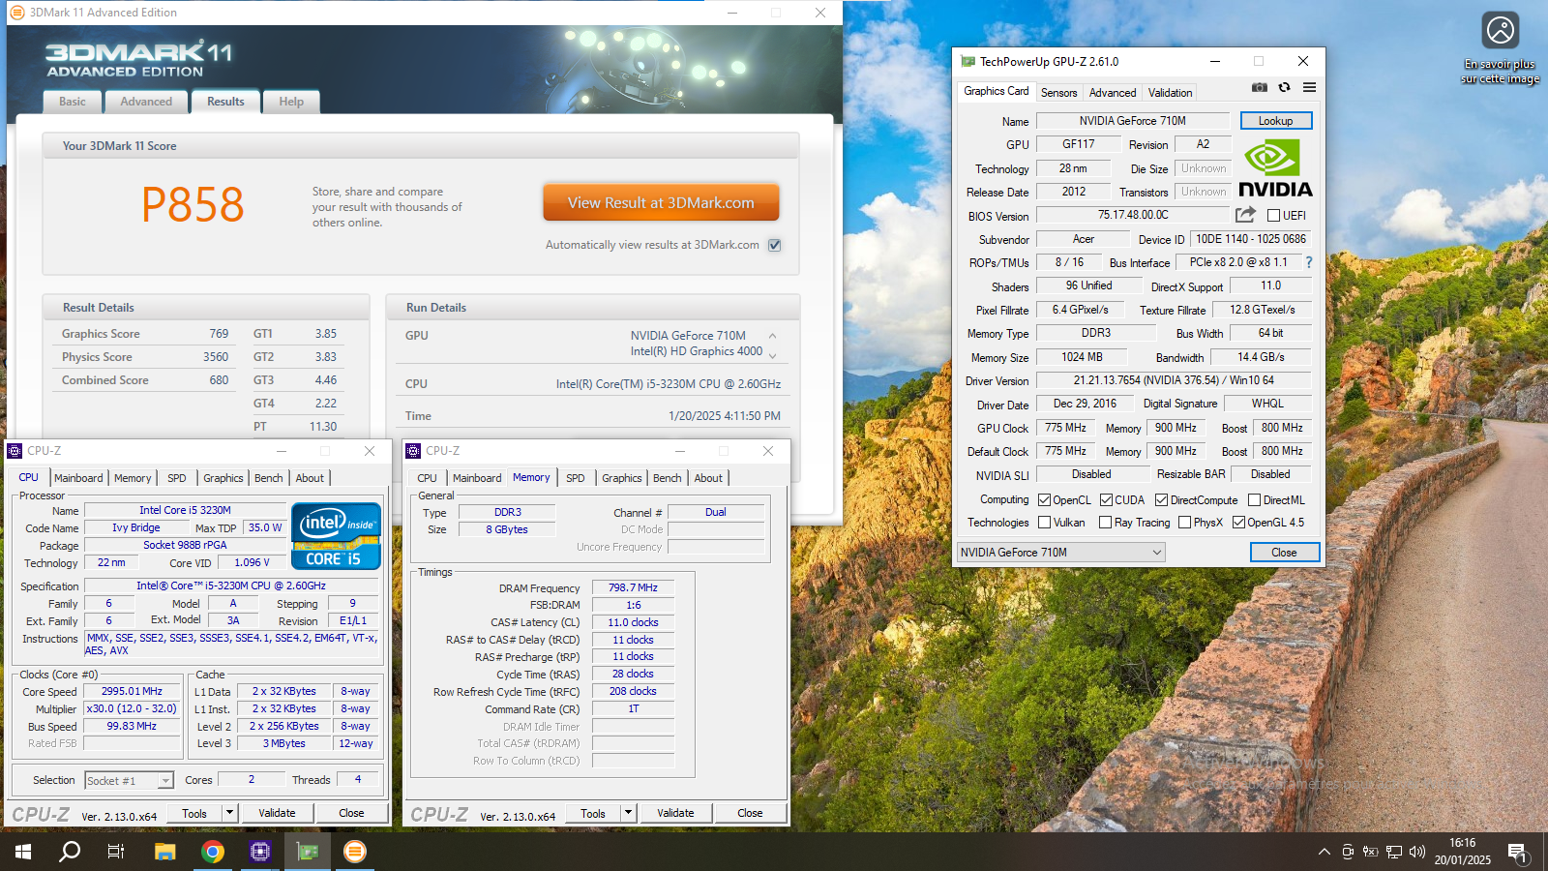
Task: Click the volume tray icon
Action: pos(1417,852)
